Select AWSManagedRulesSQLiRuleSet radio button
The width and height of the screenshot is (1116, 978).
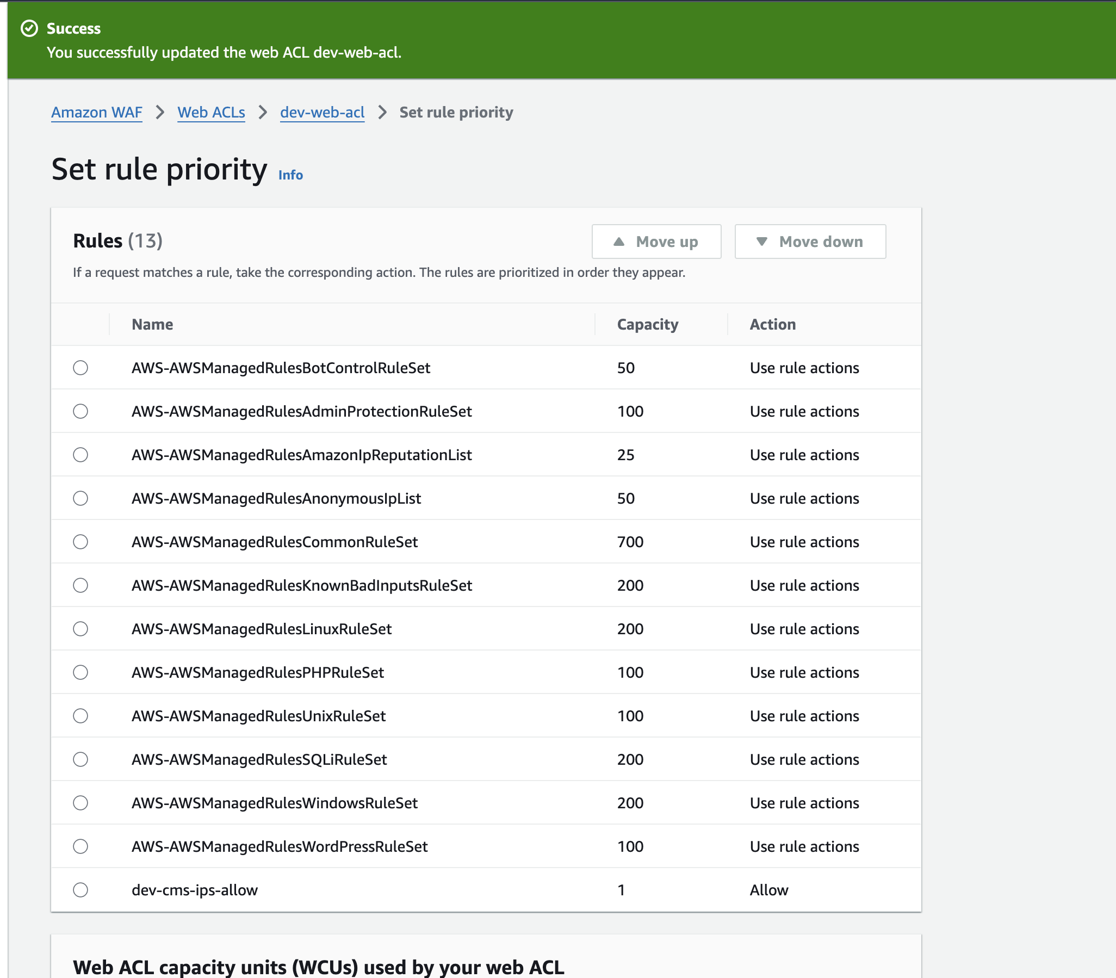(81, 759)
